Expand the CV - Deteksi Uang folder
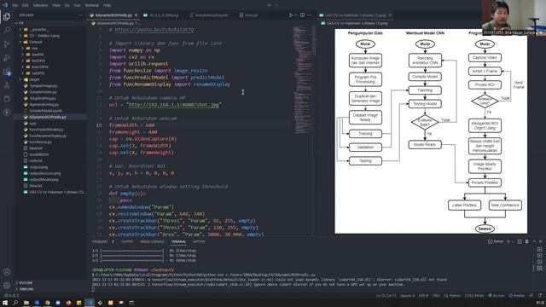The width and height of the screenshot is (546, 307). pyautogui.click(x=44, y=36)
